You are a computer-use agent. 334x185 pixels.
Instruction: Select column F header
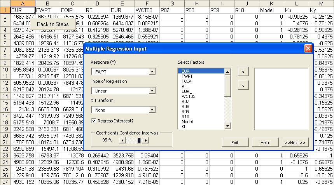pos(147,3)
